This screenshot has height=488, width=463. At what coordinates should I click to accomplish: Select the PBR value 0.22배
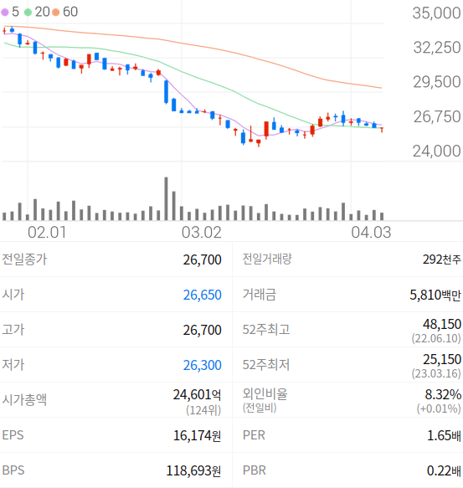(444, 470)
